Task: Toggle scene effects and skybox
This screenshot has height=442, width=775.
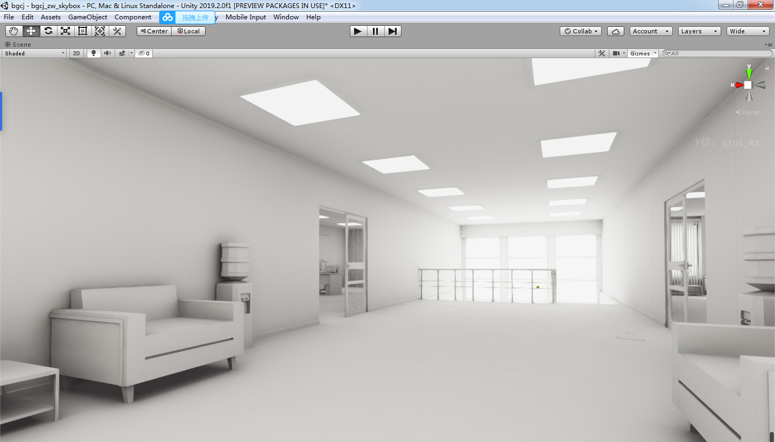Action: 122,53
